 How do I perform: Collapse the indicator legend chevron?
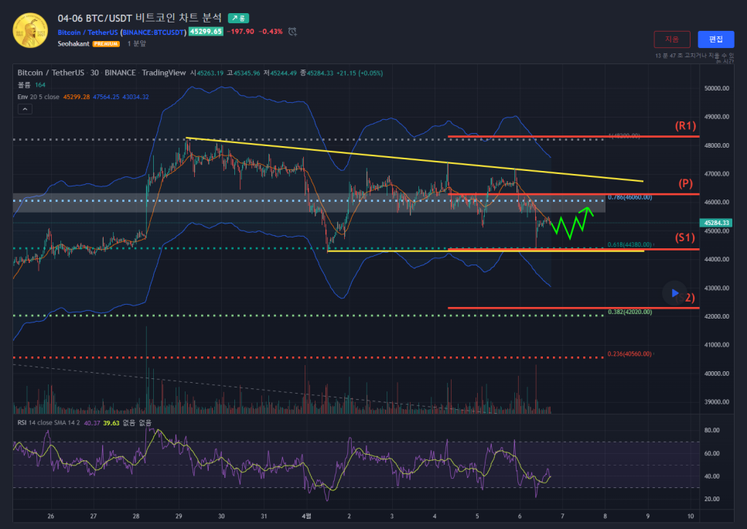[24, 110]
